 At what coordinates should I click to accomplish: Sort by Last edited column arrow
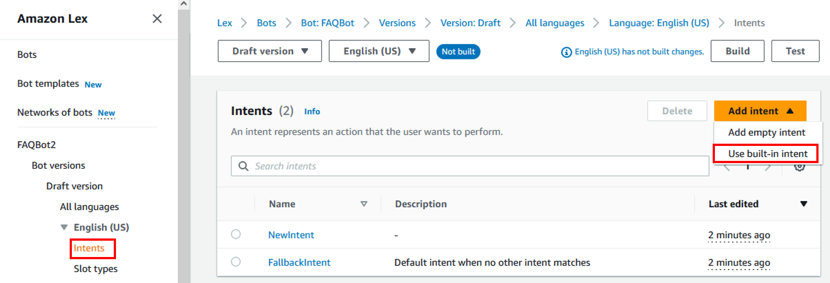804,204
